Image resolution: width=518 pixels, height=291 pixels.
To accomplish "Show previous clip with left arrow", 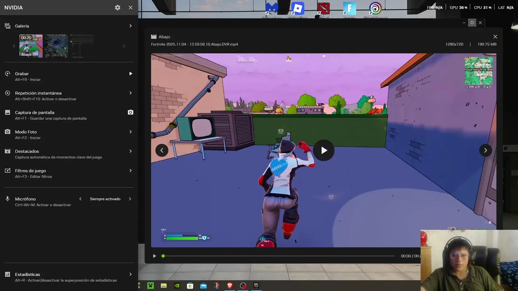I will point(162,150).
